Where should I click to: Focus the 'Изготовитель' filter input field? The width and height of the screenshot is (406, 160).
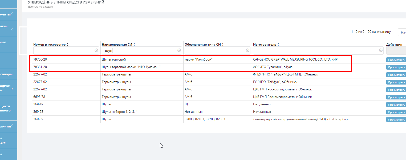316,50
